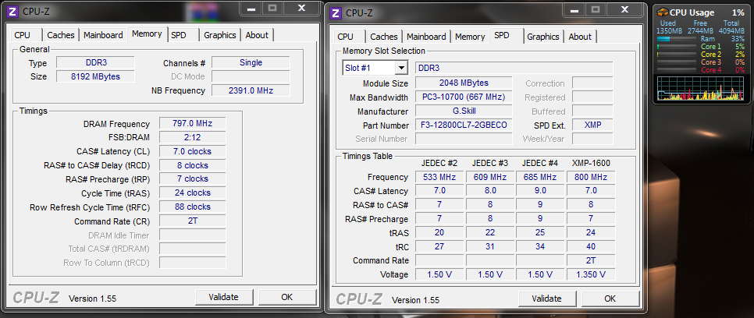The image size is (754, 318).
Task: Click Manufacturer value G.Skill
Action: coord(464,111)
